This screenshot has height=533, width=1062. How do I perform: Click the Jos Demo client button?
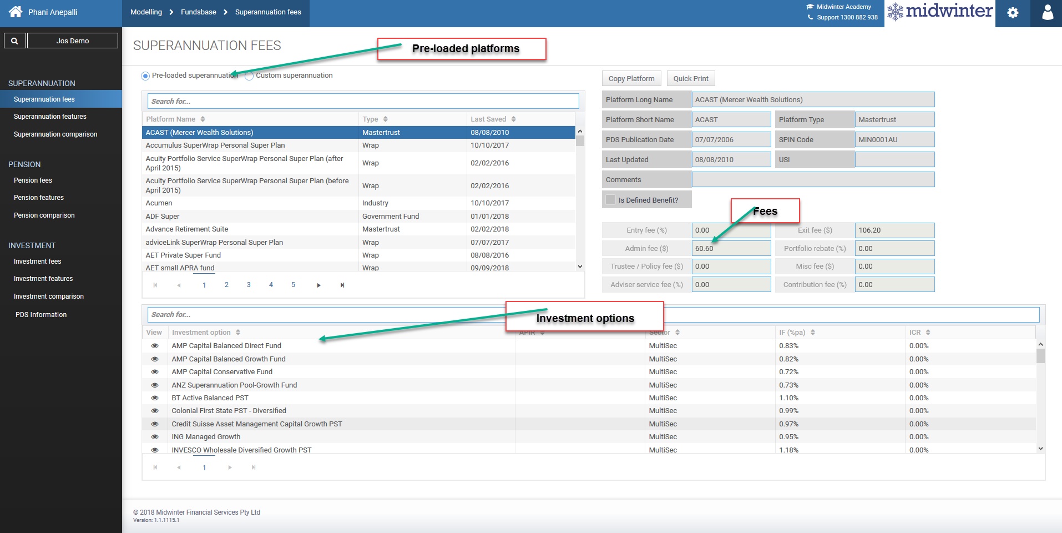click(73, 41)
